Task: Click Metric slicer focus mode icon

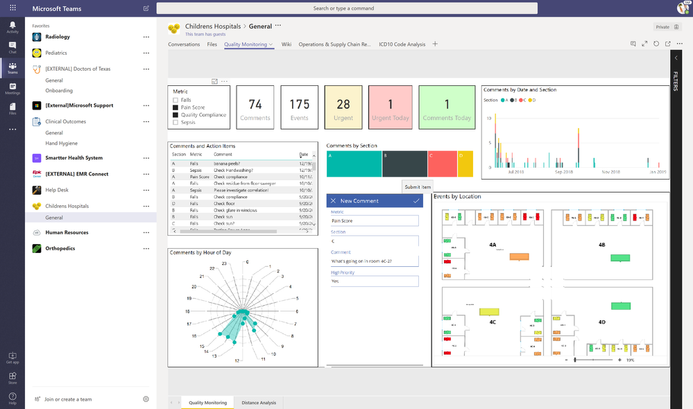Action: [x=214, y=81]
